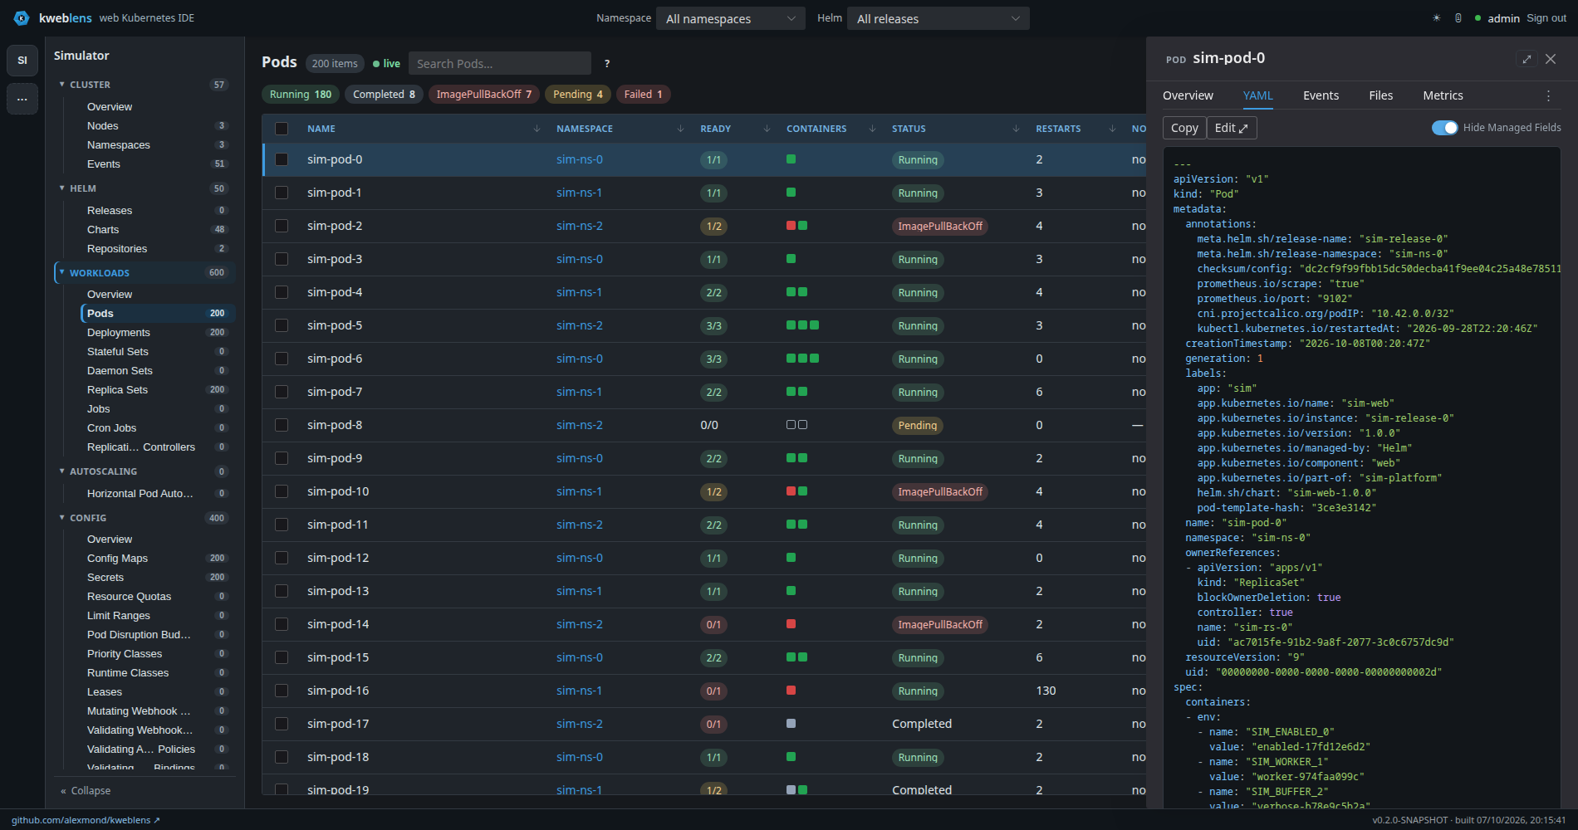
Task: Close the sim-pod-0 detail panel
Action: point(1551,59)
